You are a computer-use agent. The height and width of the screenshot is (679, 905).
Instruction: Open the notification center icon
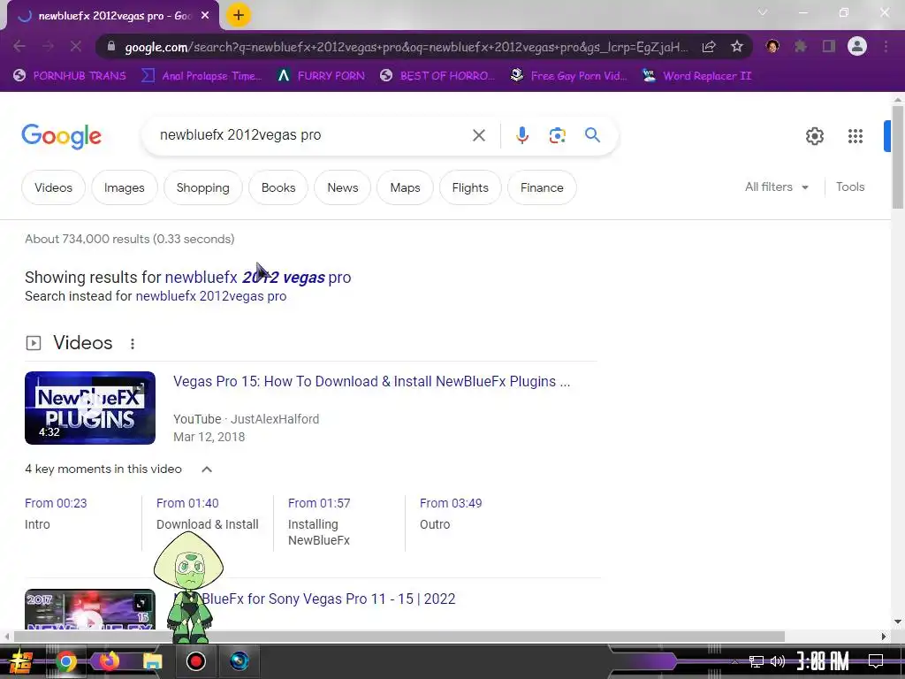pyautogui.click(x=876, y=661)
